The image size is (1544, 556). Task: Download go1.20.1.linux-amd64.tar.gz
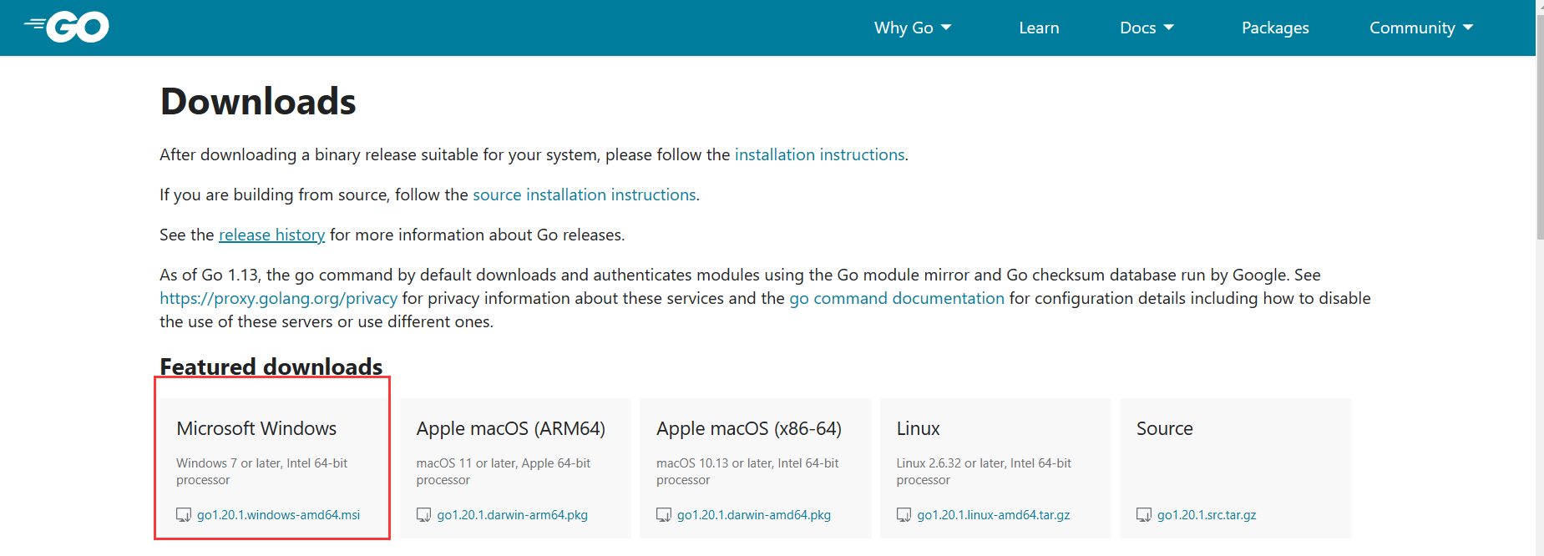click(x=994, y=515)
